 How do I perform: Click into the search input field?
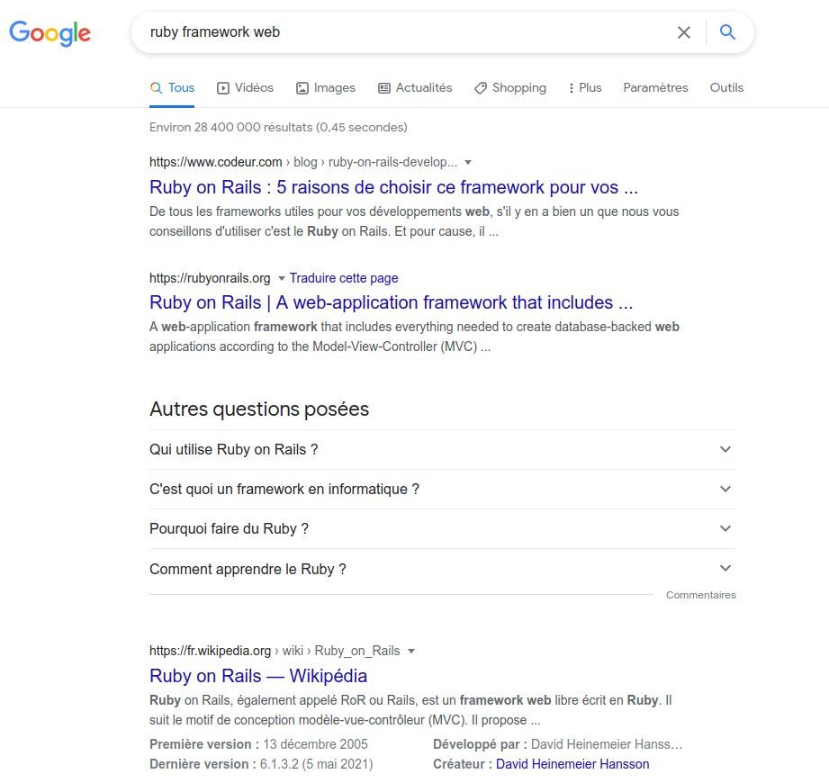click(x=405, y=32)
